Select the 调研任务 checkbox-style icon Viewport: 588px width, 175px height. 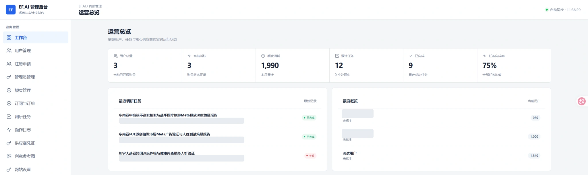[x=9, y=117]
